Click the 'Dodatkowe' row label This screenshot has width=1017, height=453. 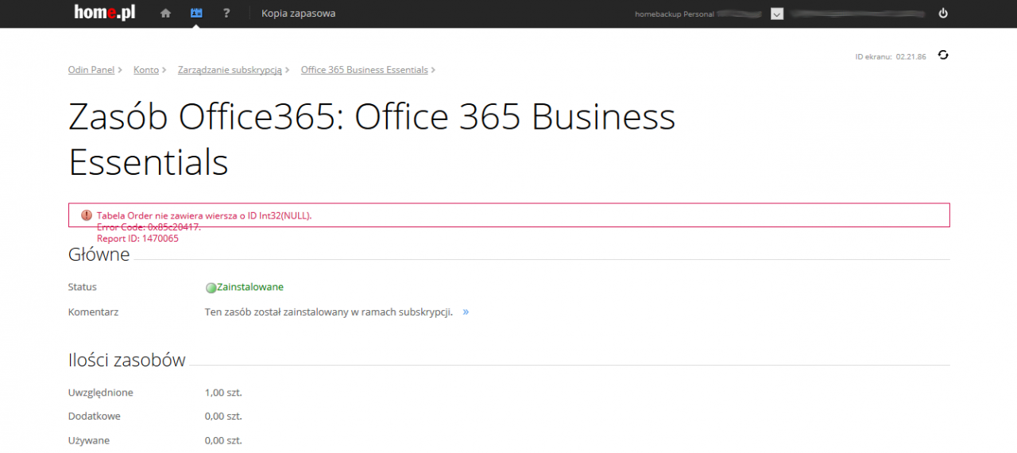point(95,416)
